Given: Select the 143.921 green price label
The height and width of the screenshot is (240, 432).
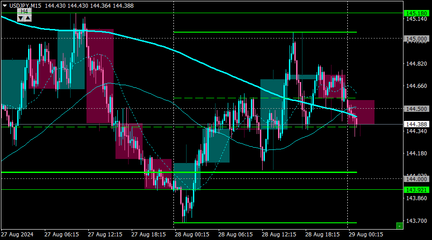Looking at the screenshot, I should (416, 190).
